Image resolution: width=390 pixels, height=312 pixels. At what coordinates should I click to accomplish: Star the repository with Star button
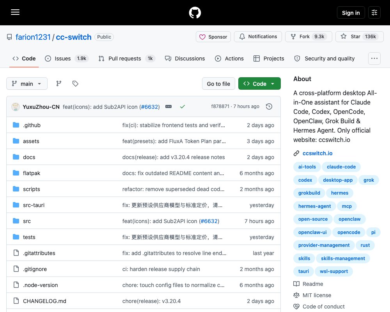point(360,37)
